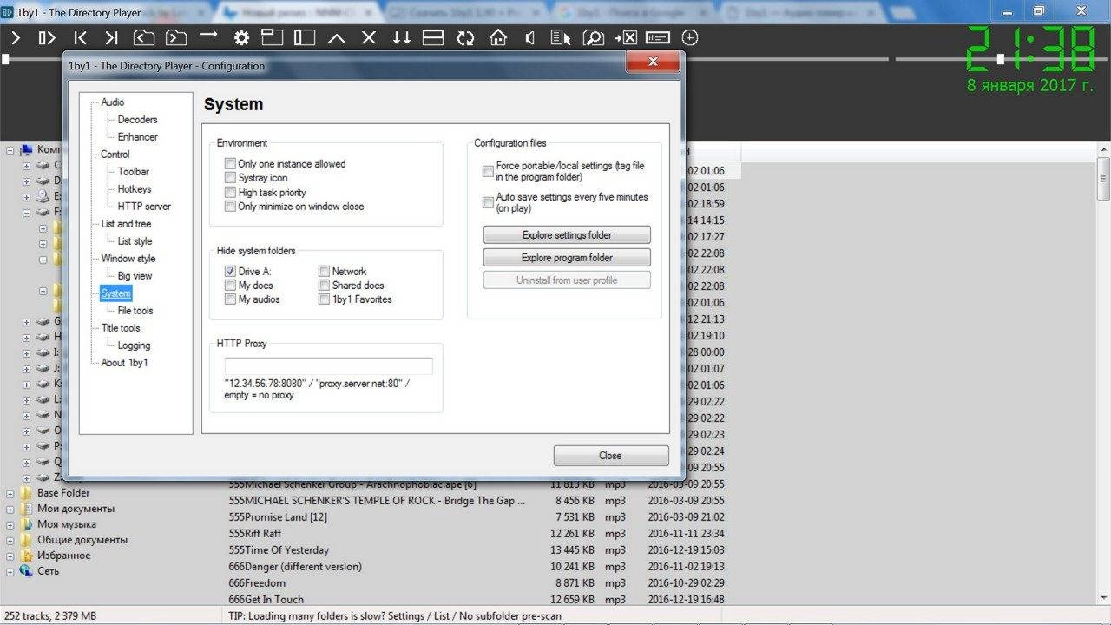
Task: Check the Network checkbox
Action: [324, 272]
